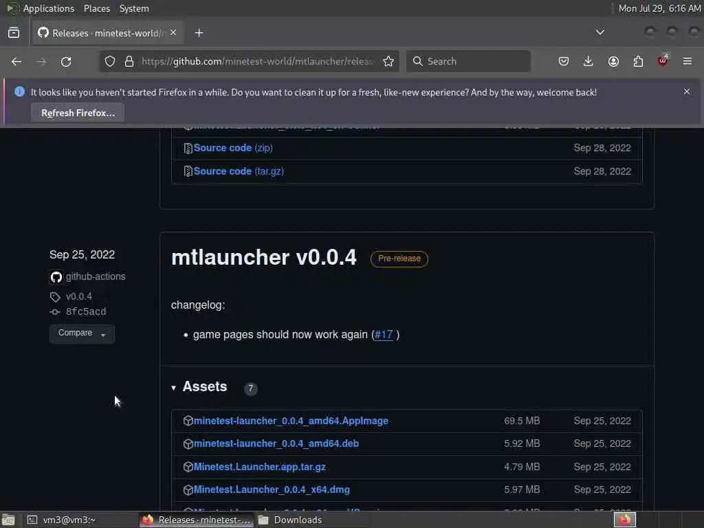
Task: Click file-zip icon beside Source code (zip)
Action: 188,148
